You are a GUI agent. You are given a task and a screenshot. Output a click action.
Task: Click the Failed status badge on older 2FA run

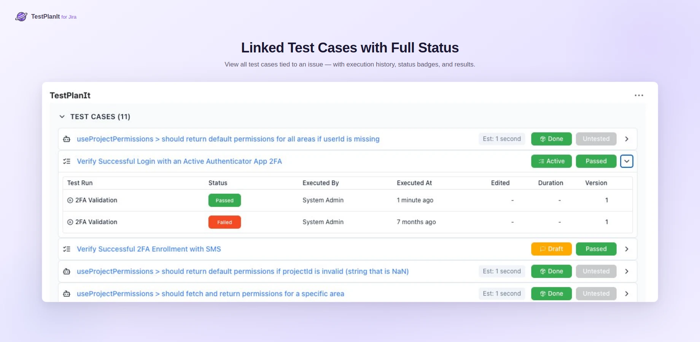pos(224,222)
